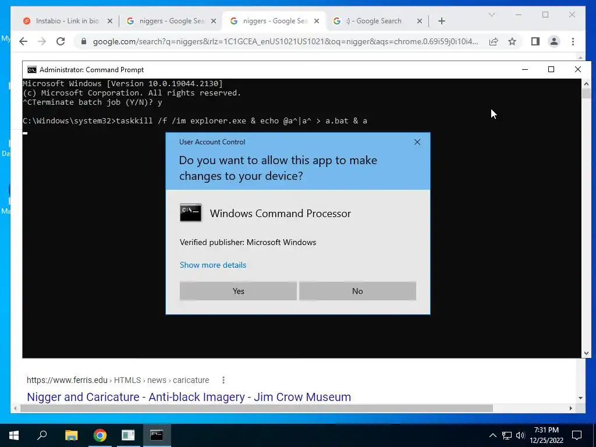Open the notification center icon

(x=577, y=435)
